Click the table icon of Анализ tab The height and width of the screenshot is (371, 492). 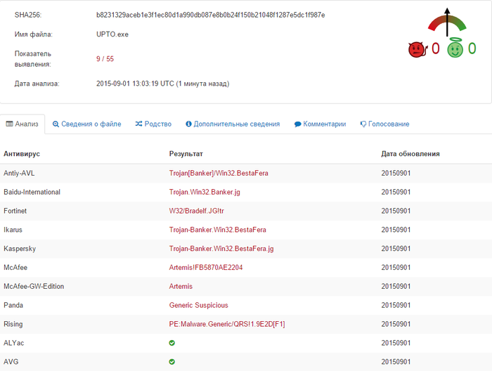(9, 124)
